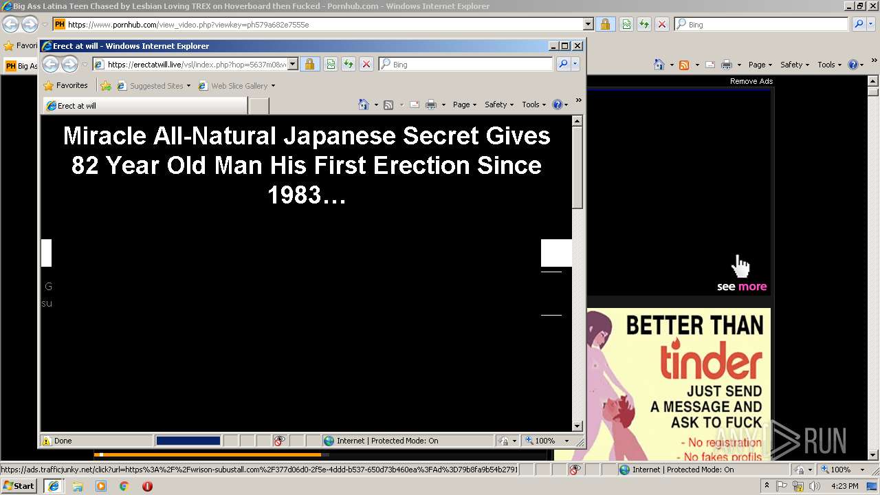Image resolution: width=880 pixels, height=495 pixels.
Task: Expand zoom dropdown arrow in front window status bar
Action: tap(567, 441)
